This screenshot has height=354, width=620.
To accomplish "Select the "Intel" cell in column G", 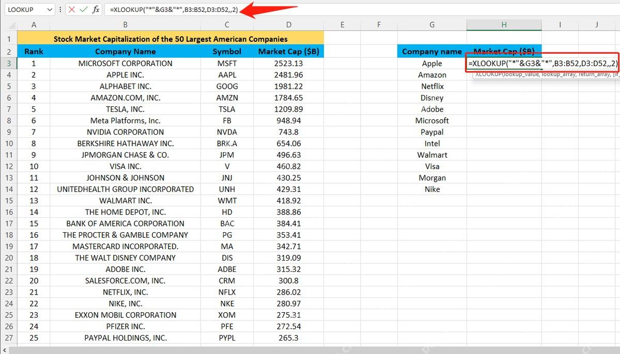I will click(432, 143).
